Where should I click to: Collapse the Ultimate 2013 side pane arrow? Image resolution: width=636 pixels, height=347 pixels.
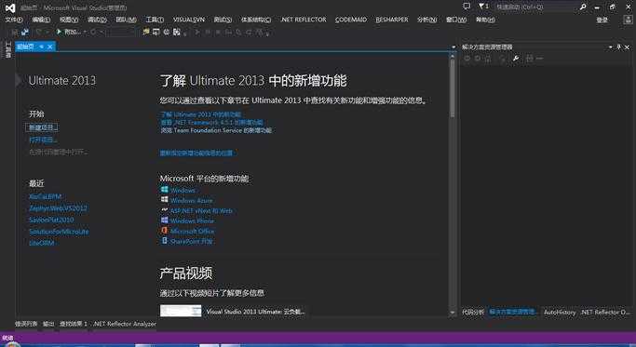pos(19,80)
